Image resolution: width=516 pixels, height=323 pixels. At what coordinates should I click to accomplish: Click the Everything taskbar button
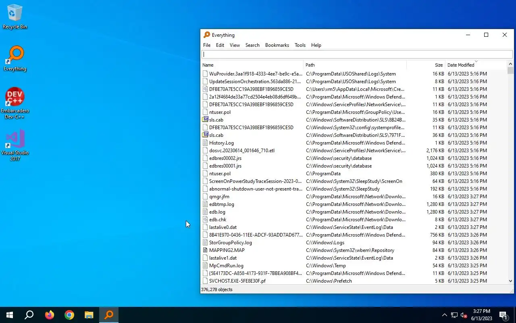[x=109, y=315]
